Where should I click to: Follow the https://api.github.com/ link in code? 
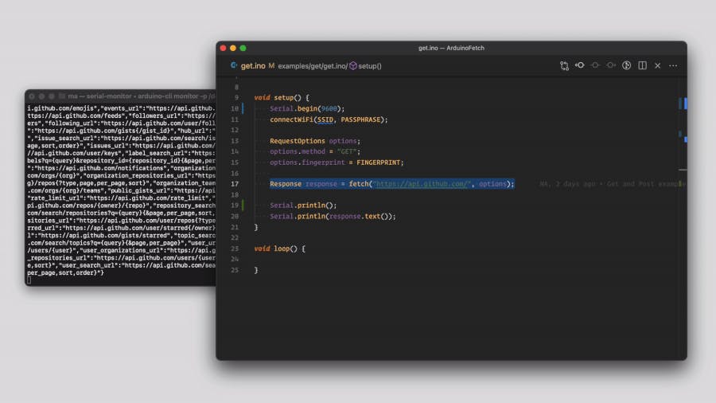coord(422,184)
